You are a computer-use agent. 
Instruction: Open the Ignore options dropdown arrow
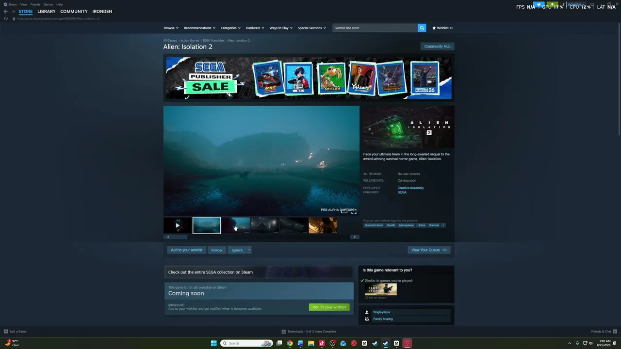(x=249, y=250)
